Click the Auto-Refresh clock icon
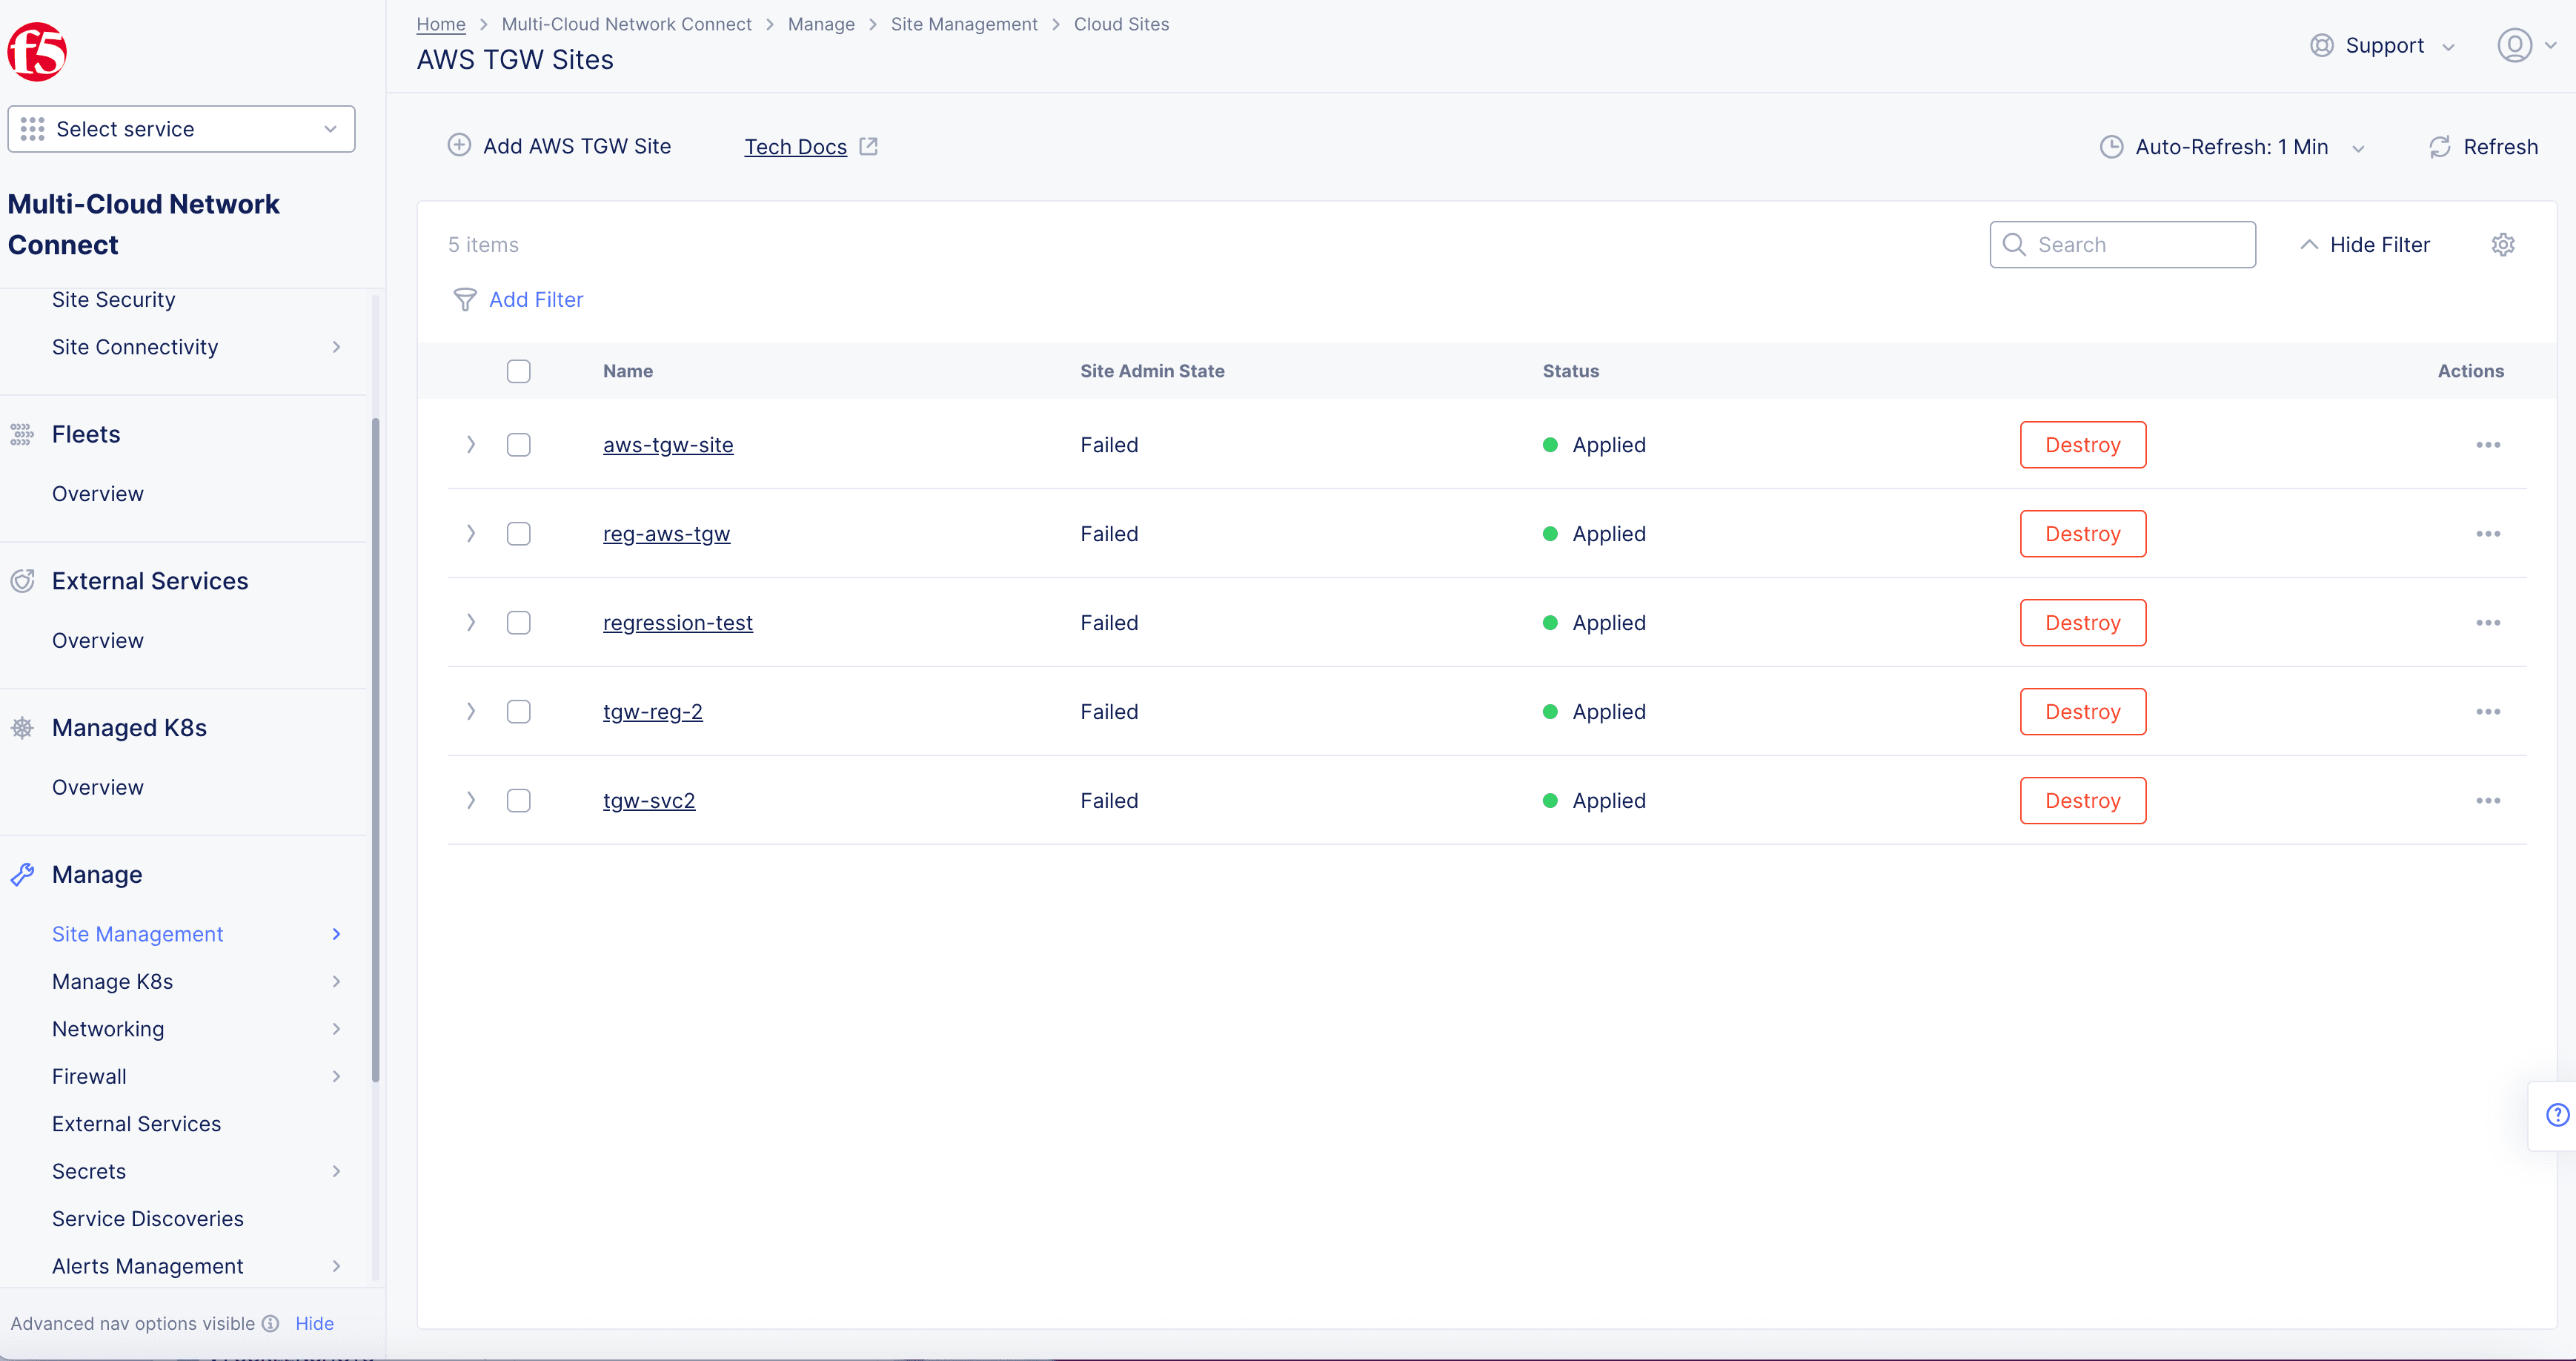 click(2111, 147)
